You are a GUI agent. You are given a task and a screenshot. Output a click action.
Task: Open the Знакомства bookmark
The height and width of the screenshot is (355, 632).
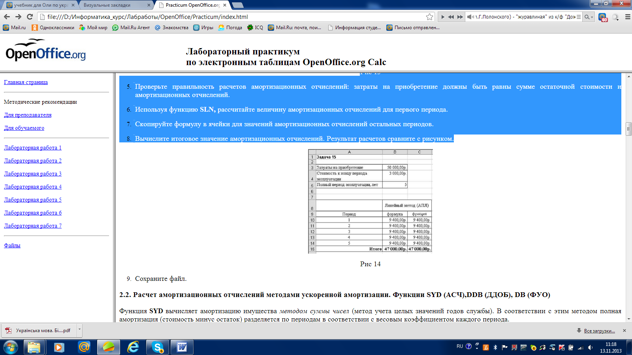pyautogui.click(x=171, y=28)
